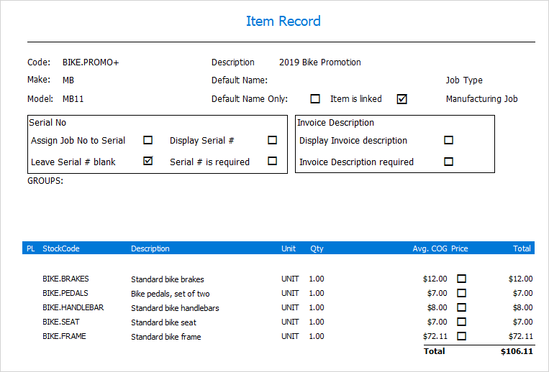Check Display Invoice description box
Viewport: 549px width, 372px height.
448,140
